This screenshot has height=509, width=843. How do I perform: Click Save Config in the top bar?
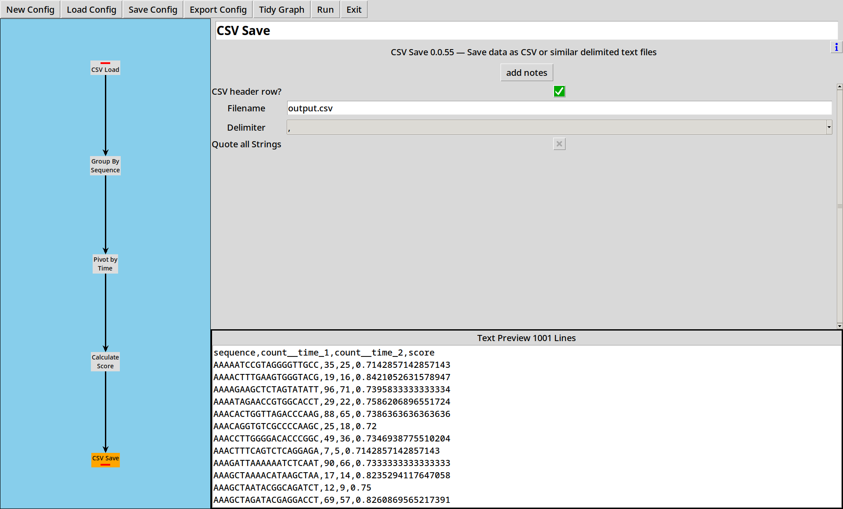153,10
